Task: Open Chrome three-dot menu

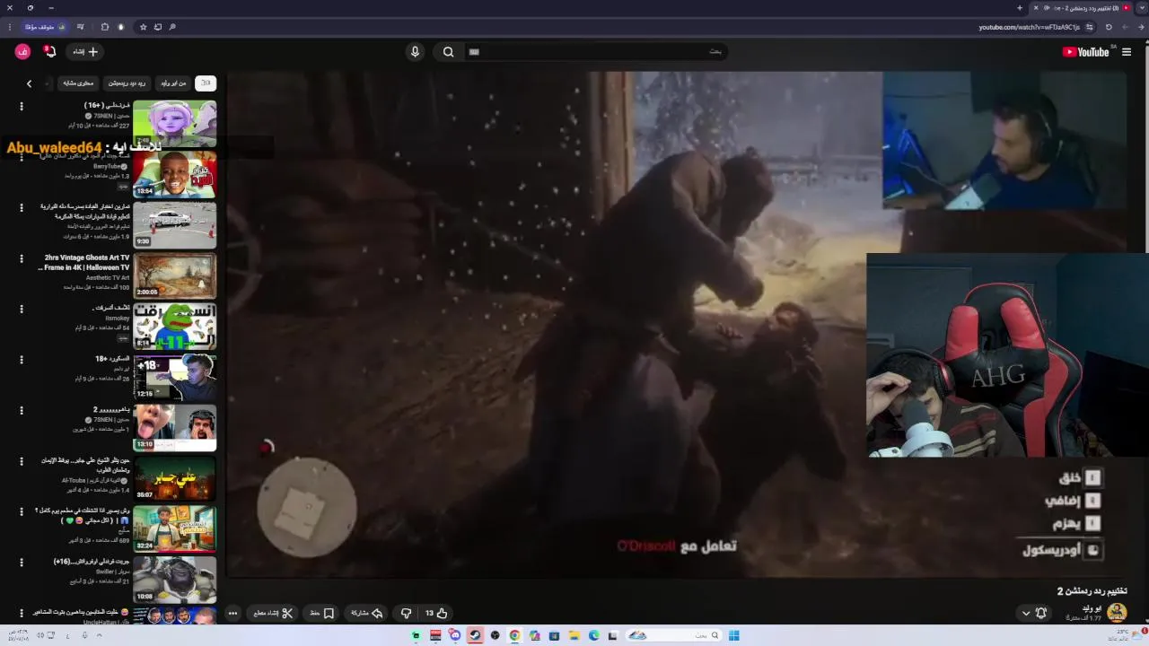Action: 9,27
